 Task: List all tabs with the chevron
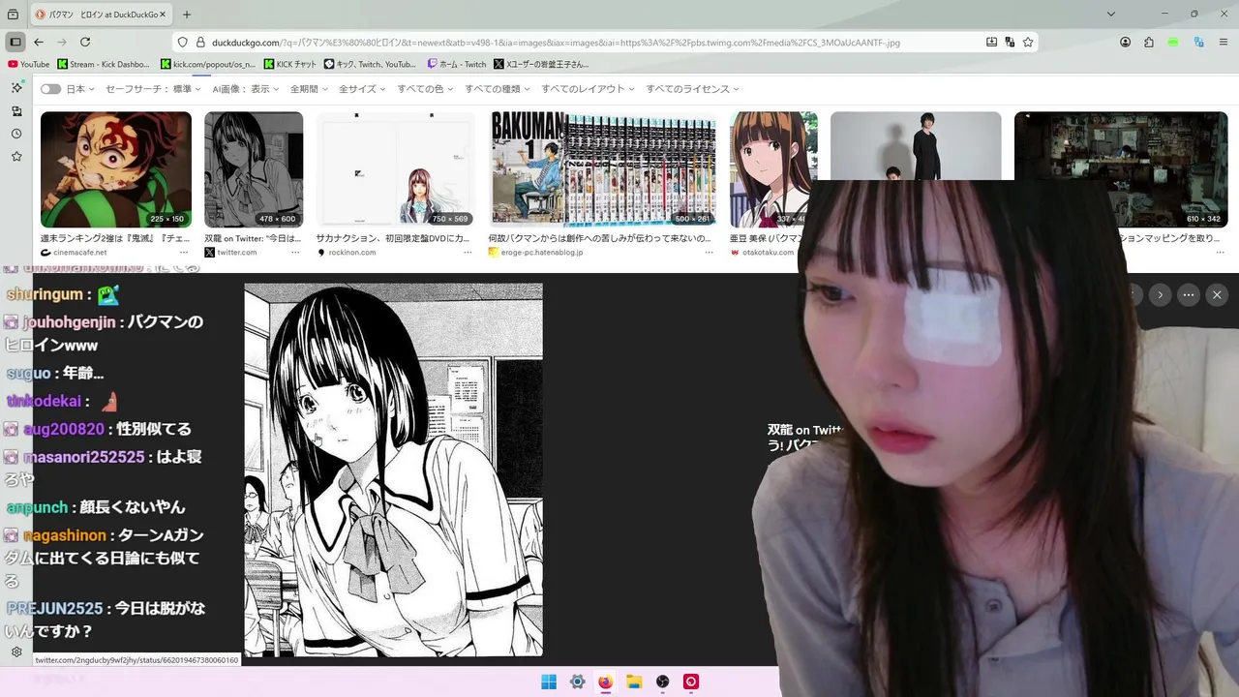coord(1111,15)
